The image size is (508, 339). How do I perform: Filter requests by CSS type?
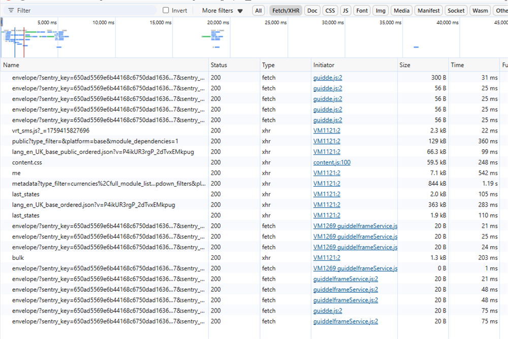(330, 11)
